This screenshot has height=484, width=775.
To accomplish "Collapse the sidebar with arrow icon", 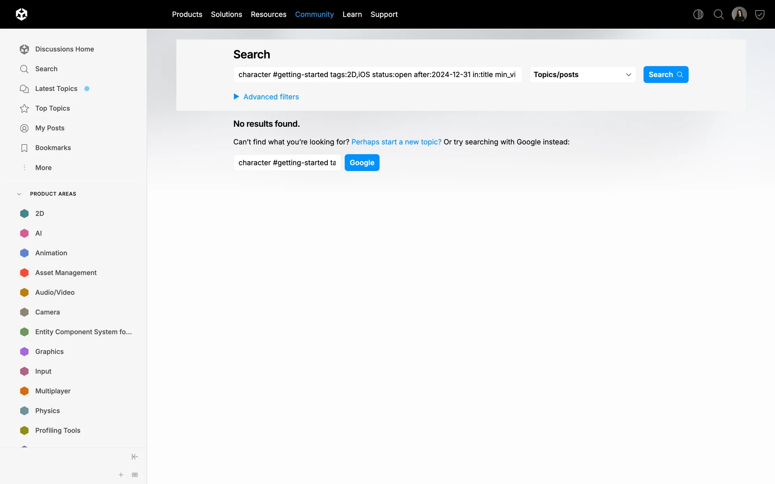I will click(135, 457).
